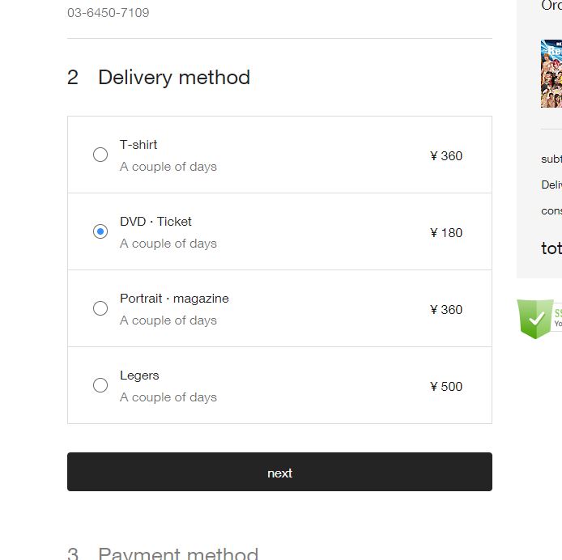Click the ¥ 360 price in Portrait row
The image size is (562, 560).
pos(446,310)
